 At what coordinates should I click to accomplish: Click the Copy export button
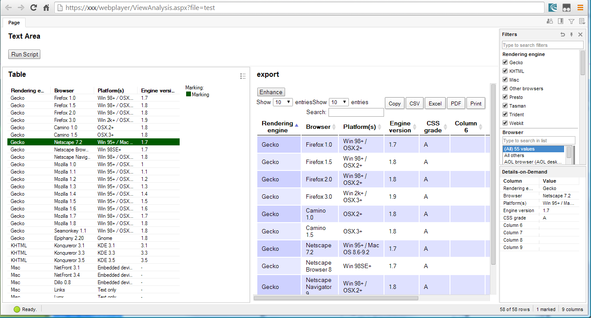(394, 103)
